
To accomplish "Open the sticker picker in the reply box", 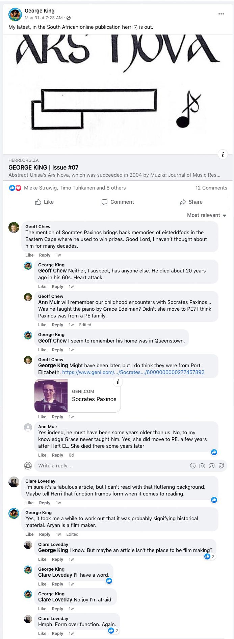I will click(x=221, y=466).
